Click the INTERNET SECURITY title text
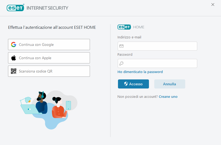 (48, 8)
